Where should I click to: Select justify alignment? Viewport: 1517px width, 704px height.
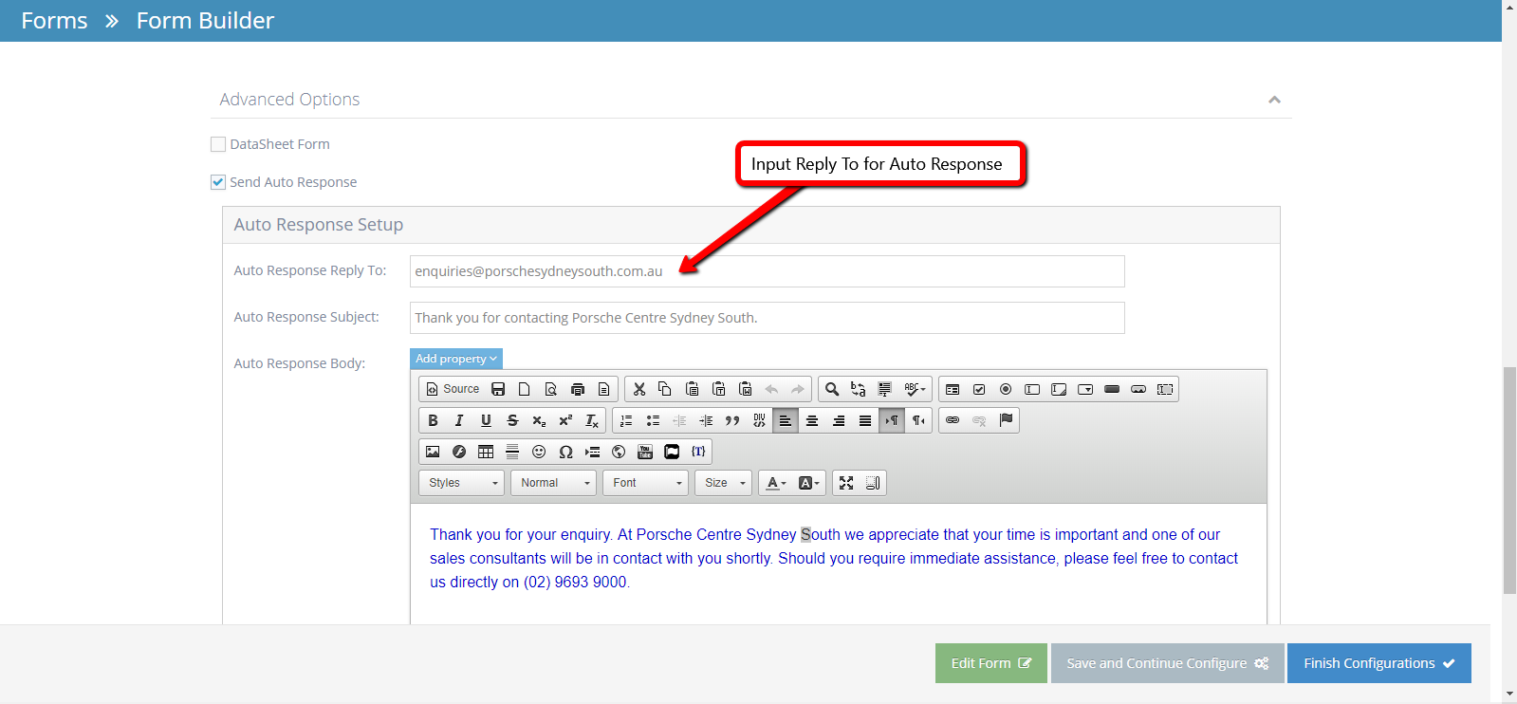coord(865,420)
